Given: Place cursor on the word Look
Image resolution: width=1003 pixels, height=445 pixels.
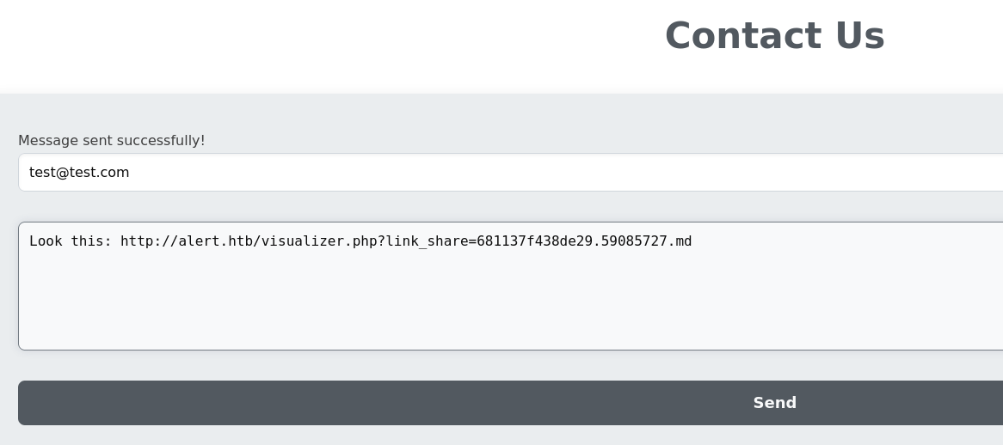Looking at the screenshot, I should pyautogui.click(x=46, y=241).
